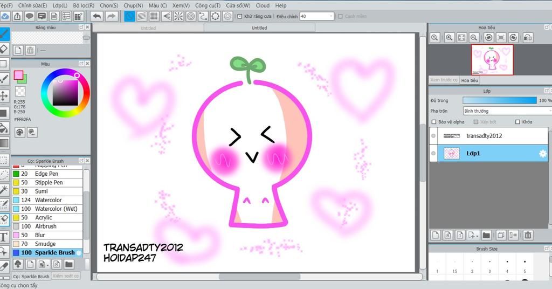
Task: Select the magic wand tool
Action: pyautogui.click(x=4, y=190)
